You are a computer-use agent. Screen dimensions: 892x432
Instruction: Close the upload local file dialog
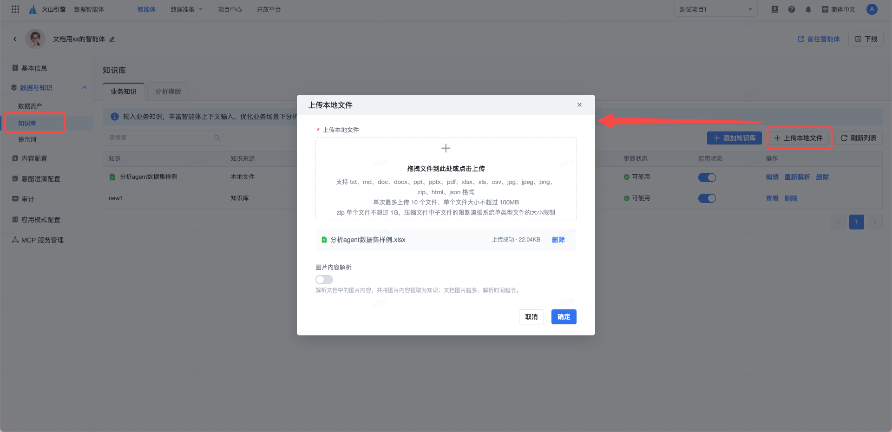click(579, 105)
